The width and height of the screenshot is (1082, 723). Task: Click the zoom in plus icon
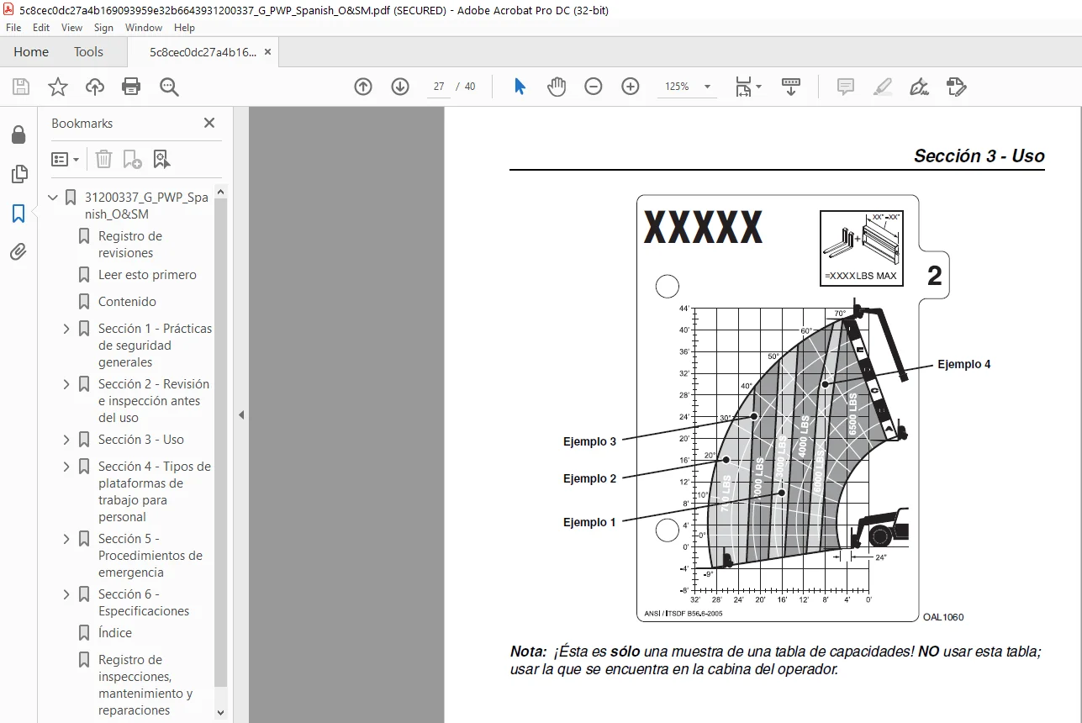point(631,87)
